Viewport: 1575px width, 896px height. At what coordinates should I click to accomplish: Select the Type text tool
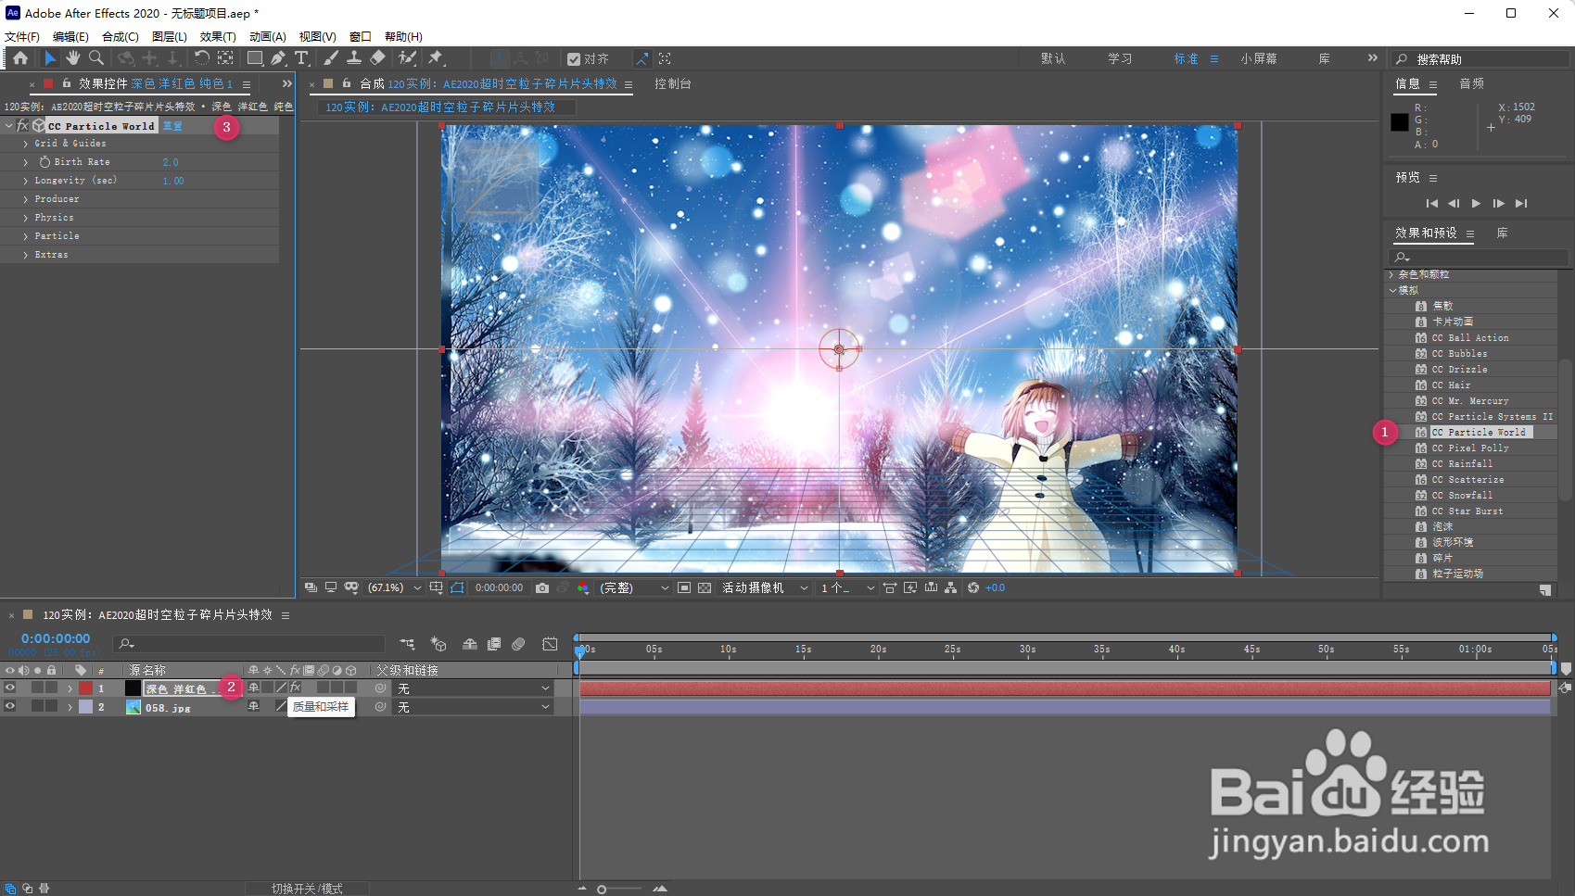click(x=301, y=58)
